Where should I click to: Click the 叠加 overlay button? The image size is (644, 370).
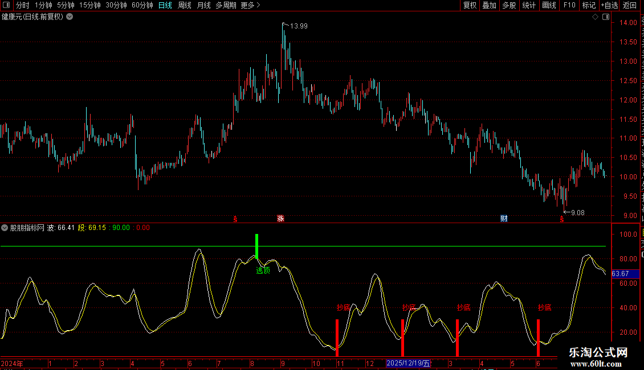(489, 5)
